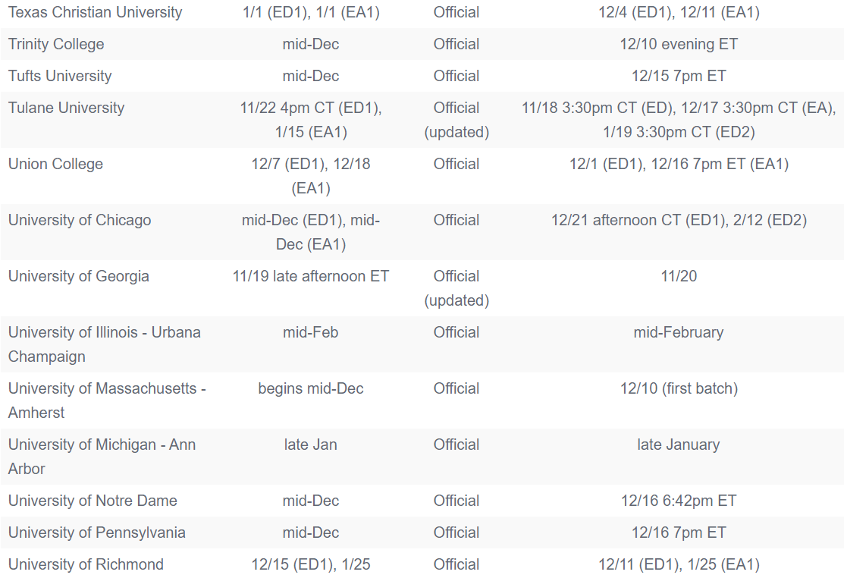Click the University of Georgia name

coord(79,276)
